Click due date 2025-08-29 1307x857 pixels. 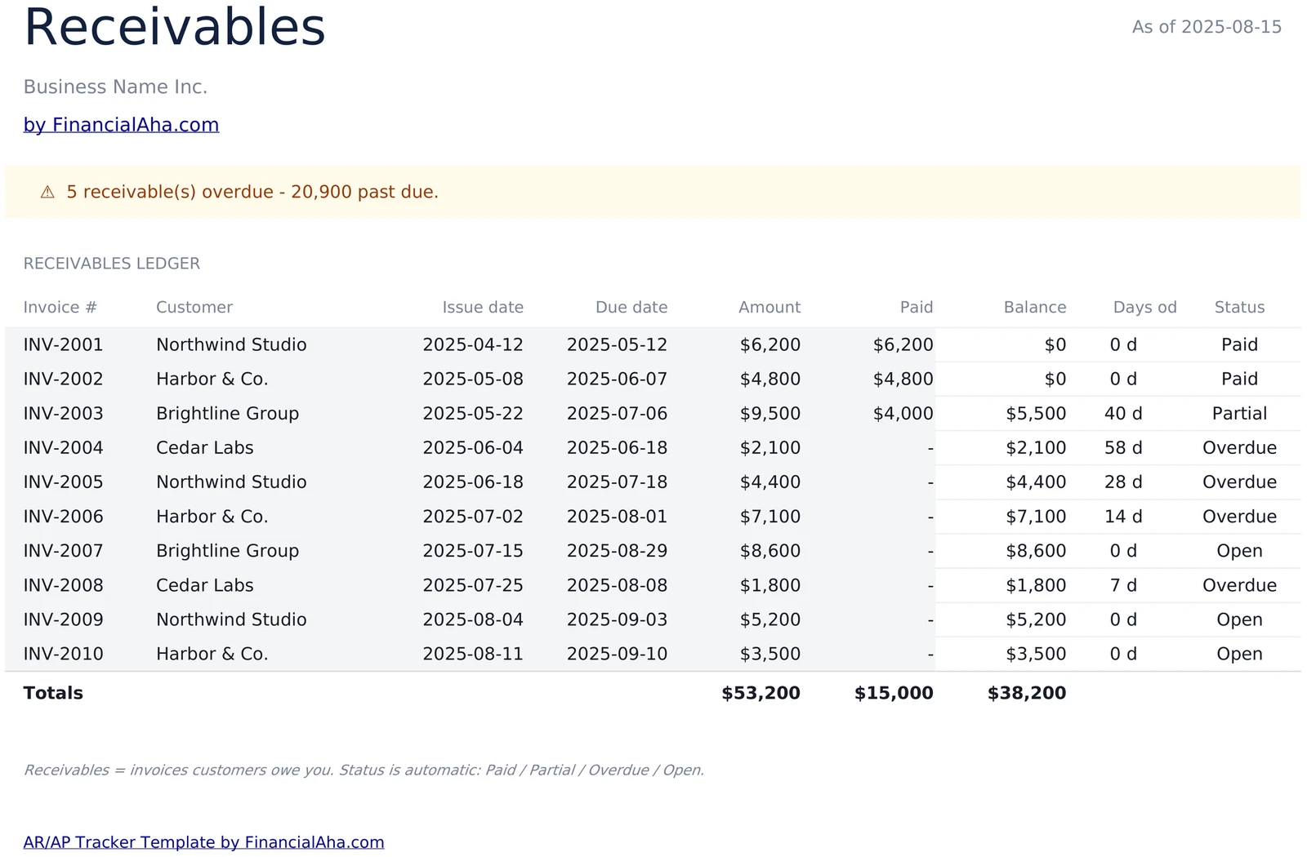pyautogui.click(x=617, y=551)
